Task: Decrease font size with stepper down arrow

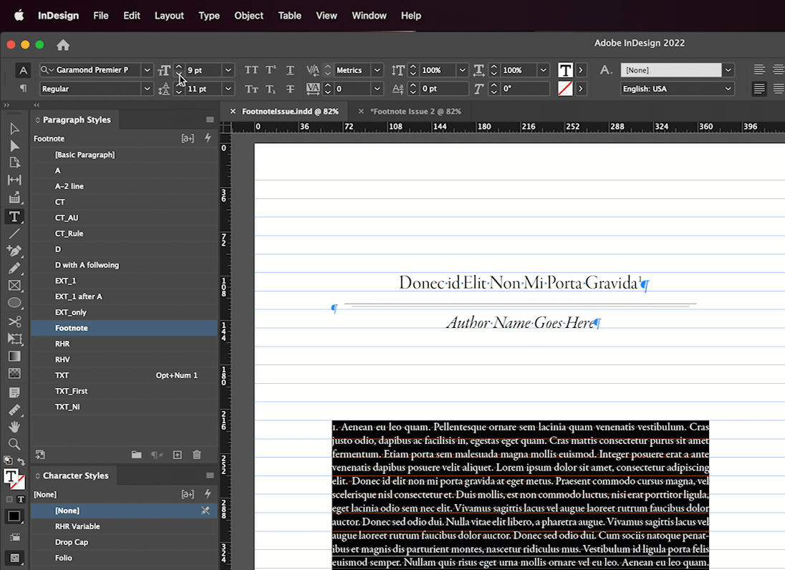Action: (x=179, y=74)
